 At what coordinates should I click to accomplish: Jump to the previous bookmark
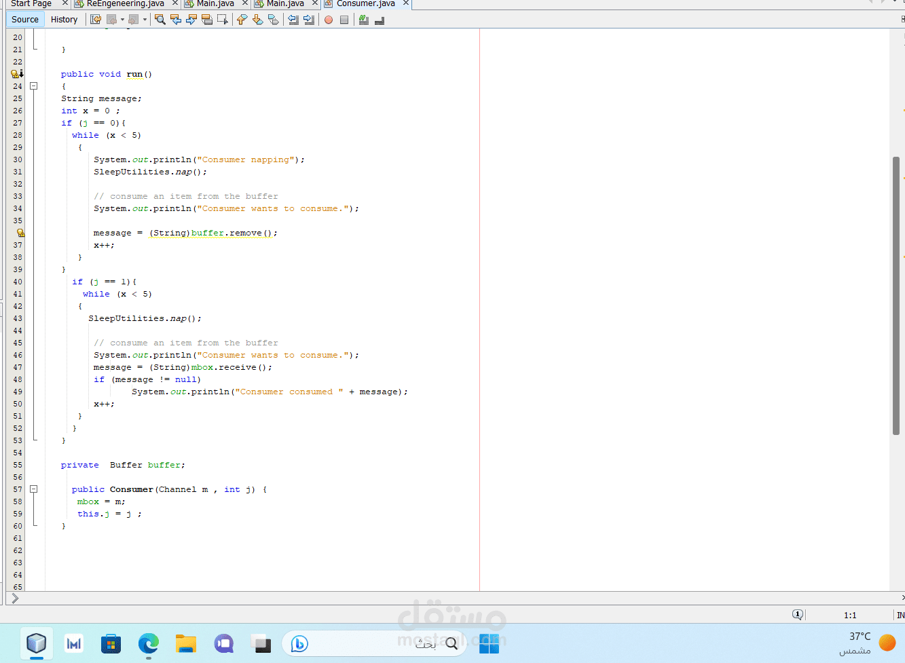[242, 20]
